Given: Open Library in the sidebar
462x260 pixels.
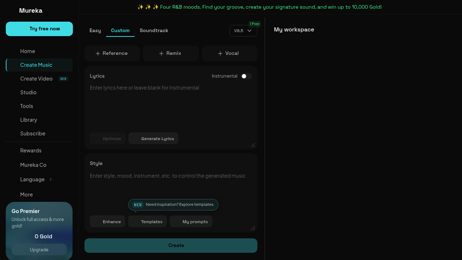Looking at the screenshot, I should 39,120.
